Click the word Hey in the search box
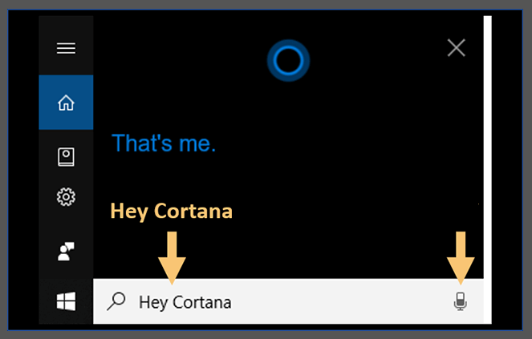532x339 pixels. tap(154, 303)
